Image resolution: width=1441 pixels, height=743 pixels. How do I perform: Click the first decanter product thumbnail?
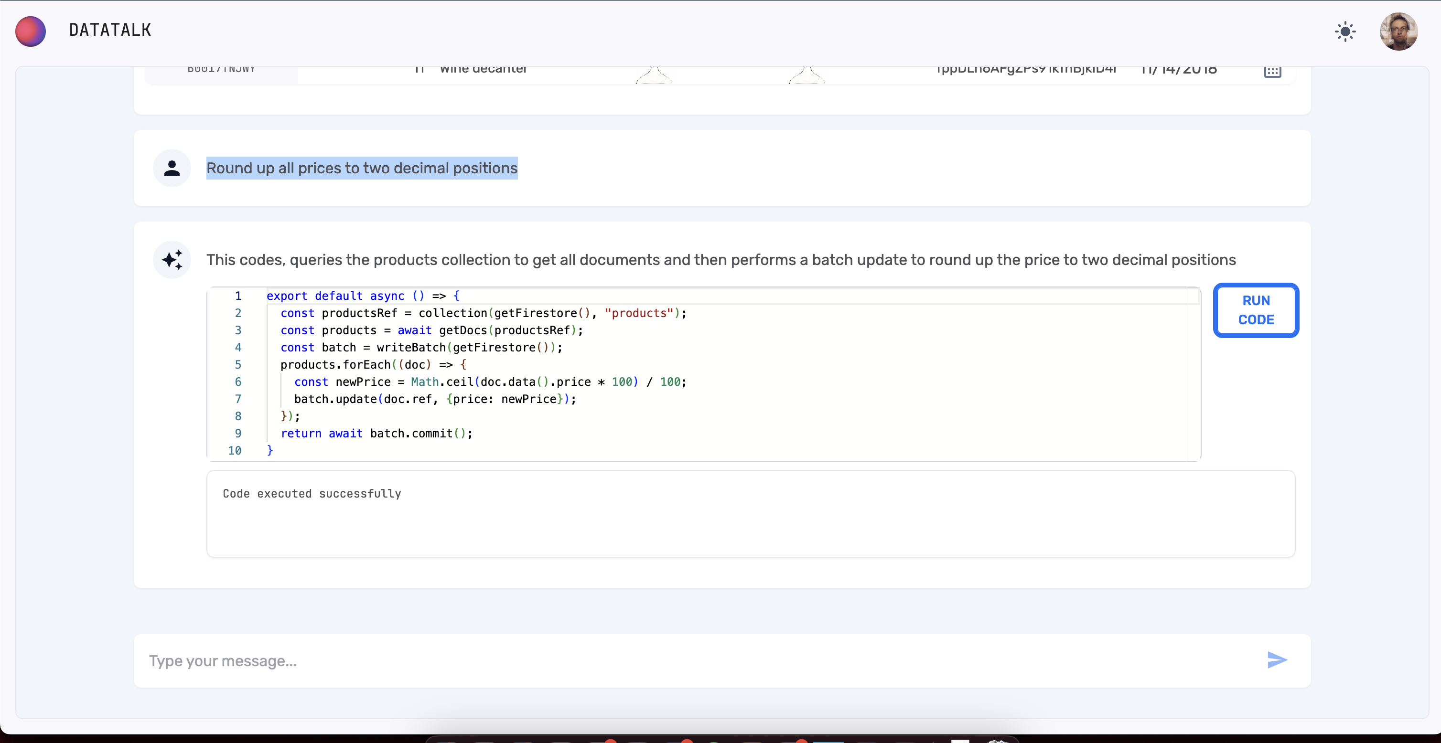654,75
